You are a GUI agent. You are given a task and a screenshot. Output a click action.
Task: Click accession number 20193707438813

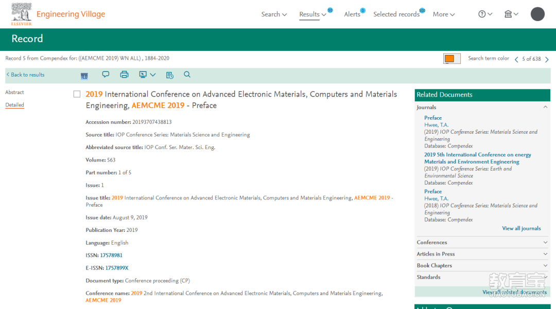pos(152,122)
